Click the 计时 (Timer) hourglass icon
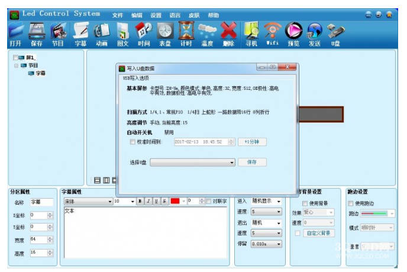Screen dimensions: 407x272 (186, 33)
